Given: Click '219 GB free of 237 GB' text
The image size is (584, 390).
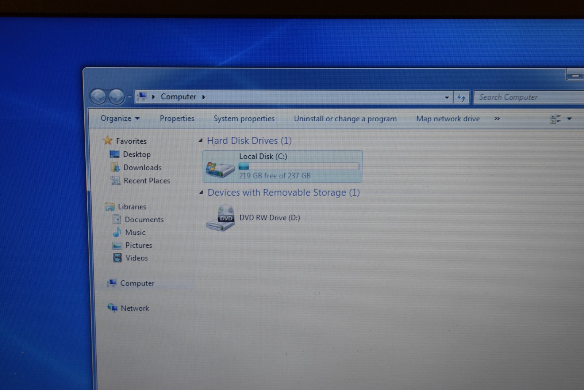Looking at the screenshot, I should pyautogui.click(x=275, y=176).
